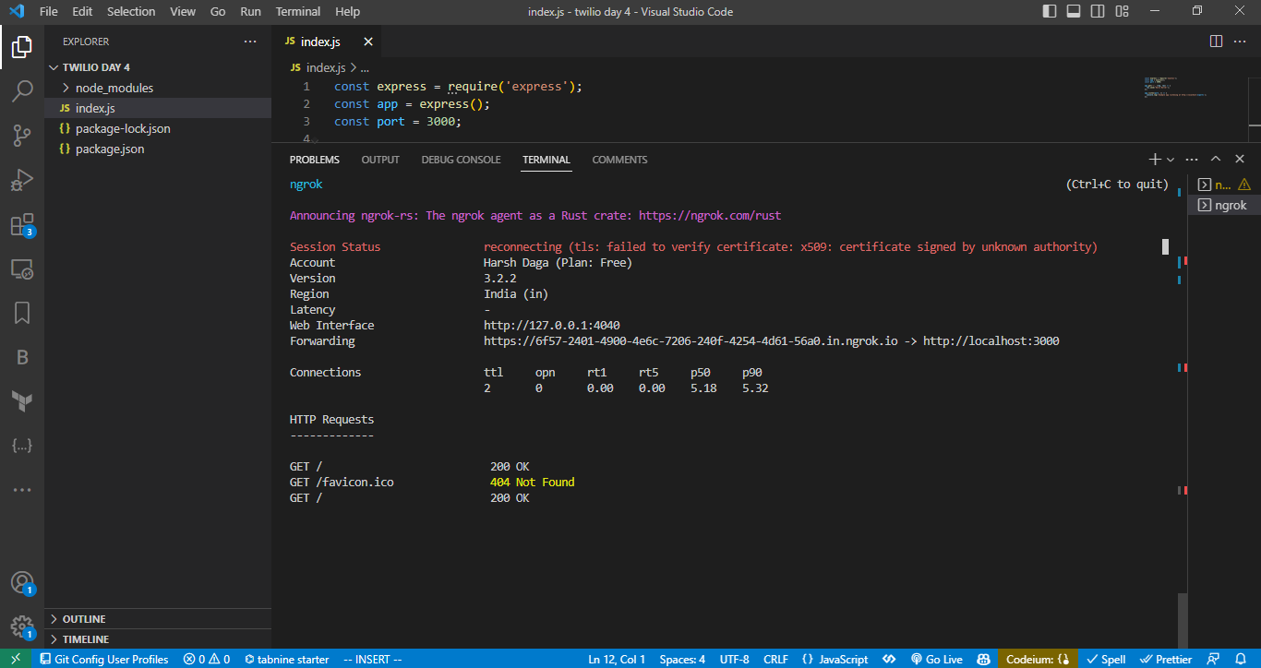Maximize the panel size with the up chevron
The width and height of the screenshot is (1261, 668).
tap(1216, 160)
